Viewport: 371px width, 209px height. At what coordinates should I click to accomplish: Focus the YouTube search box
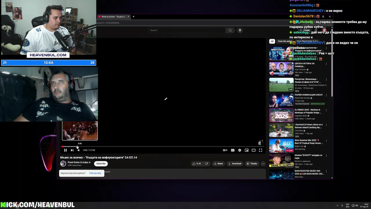(x=187, y=30)
